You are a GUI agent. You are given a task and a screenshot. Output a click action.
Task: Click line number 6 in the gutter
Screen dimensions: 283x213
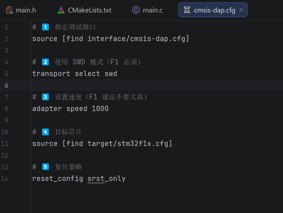(6, 85)
